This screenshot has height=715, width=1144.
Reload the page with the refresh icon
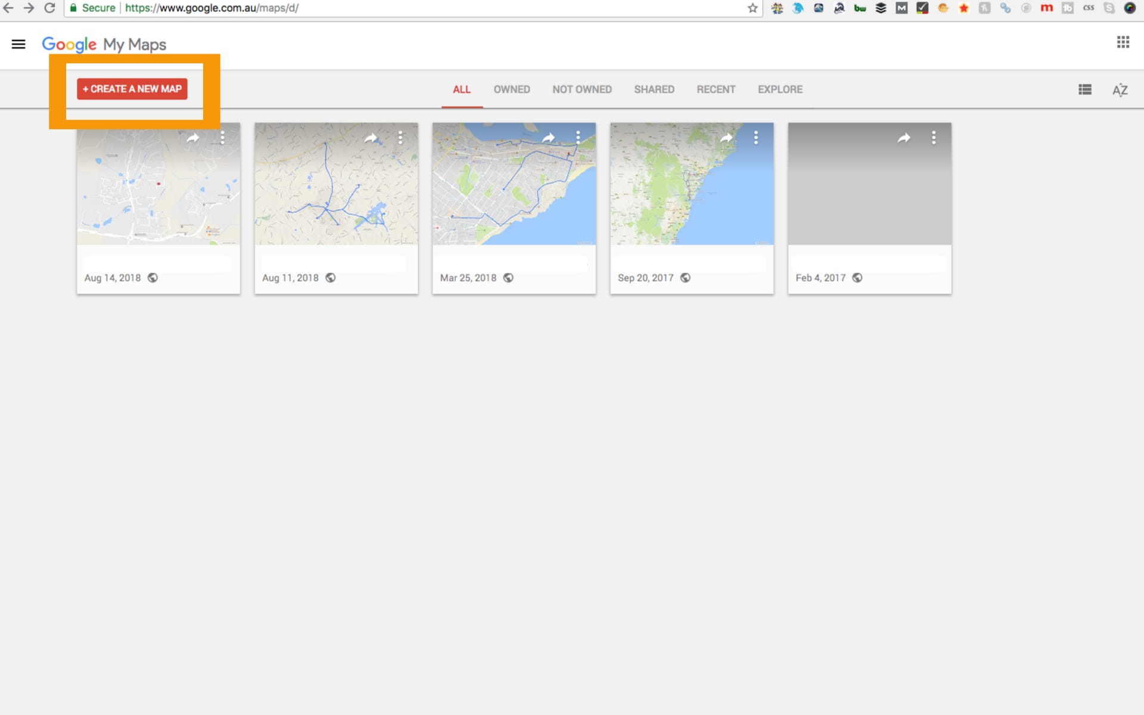(50, 8)
